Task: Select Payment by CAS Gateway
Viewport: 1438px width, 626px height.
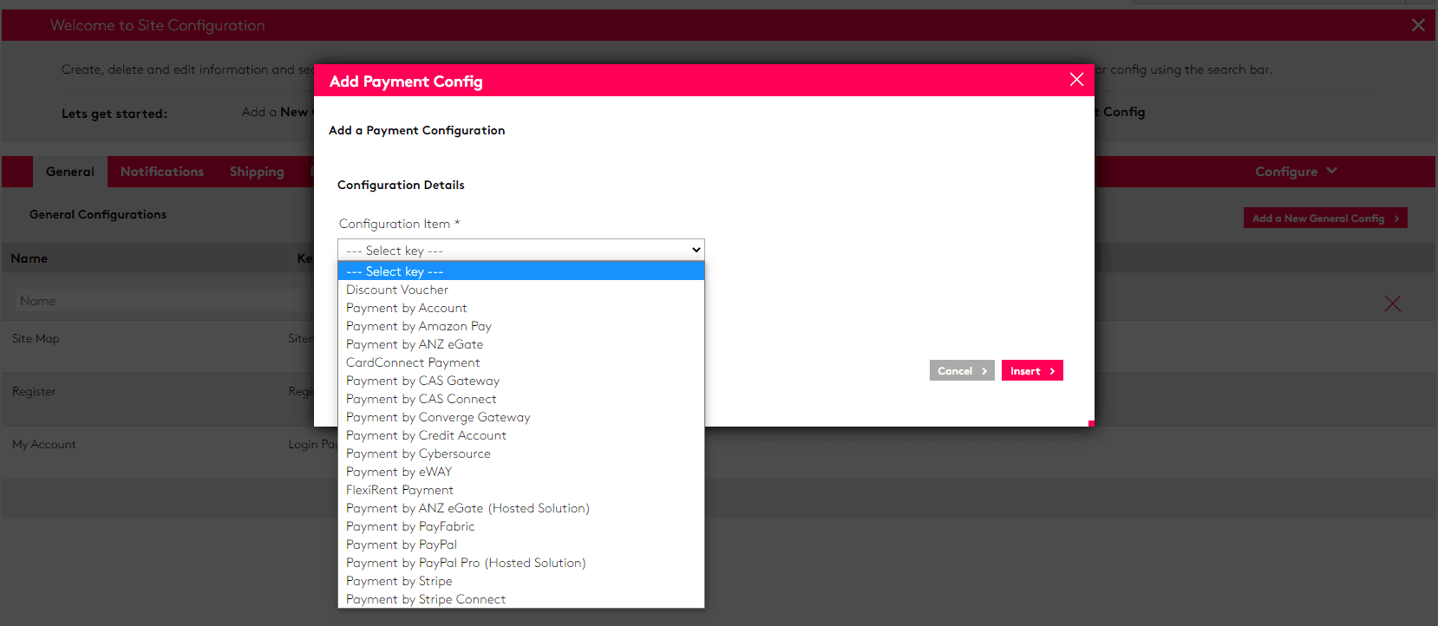Action: [x=520, y=381]
